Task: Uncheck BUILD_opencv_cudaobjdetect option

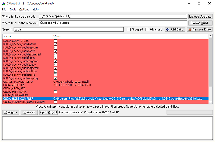Action: [x=56, y=68]
